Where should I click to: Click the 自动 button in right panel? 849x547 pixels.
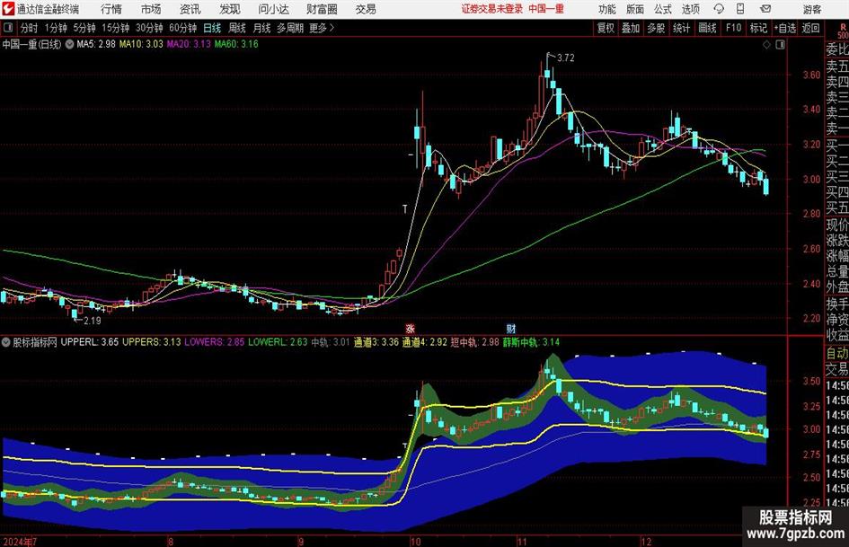coord(837,353)
